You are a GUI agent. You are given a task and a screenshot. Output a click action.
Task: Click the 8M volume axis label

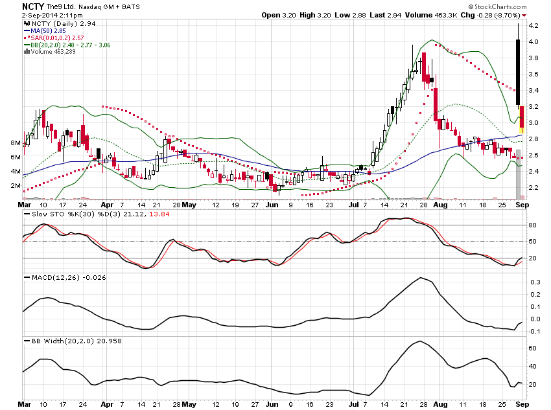coord(16,143)
